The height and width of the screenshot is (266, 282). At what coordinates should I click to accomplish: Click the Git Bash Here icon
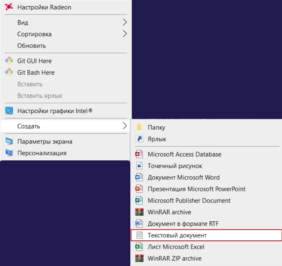[9, 72]
